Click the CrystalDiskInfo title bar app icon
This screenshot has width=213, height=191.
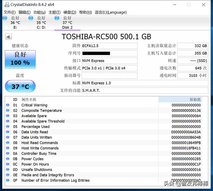(x=7, y=5)
